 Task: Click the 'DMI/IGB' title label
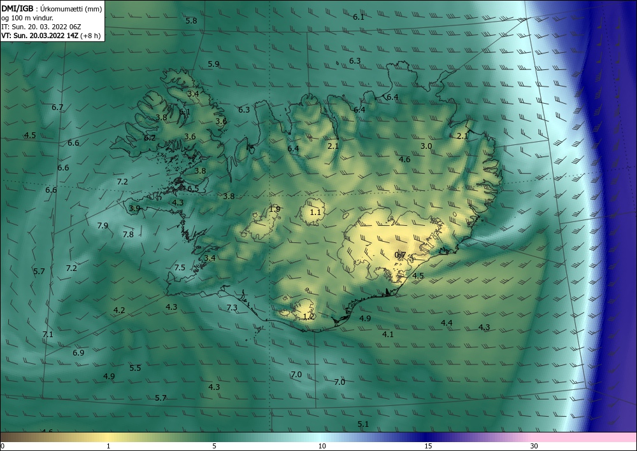pos(17,8)
